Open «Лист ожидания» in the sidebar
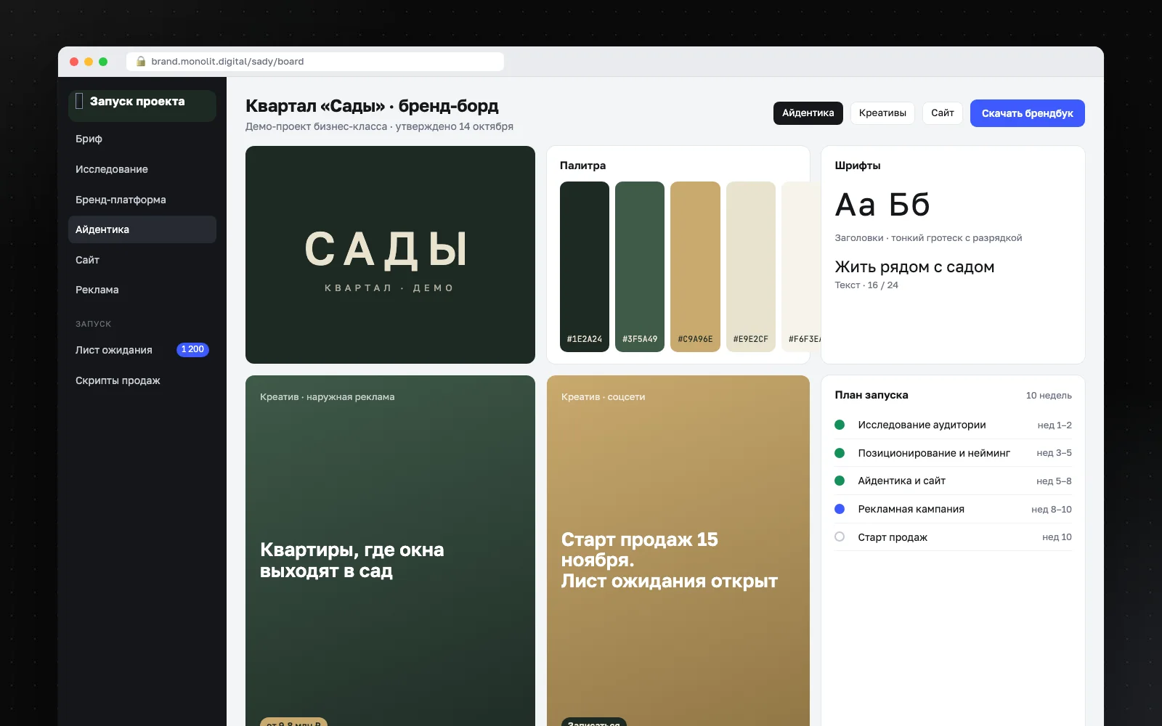The width and height of the screenshot is (1162, 726). click(142, 350)
